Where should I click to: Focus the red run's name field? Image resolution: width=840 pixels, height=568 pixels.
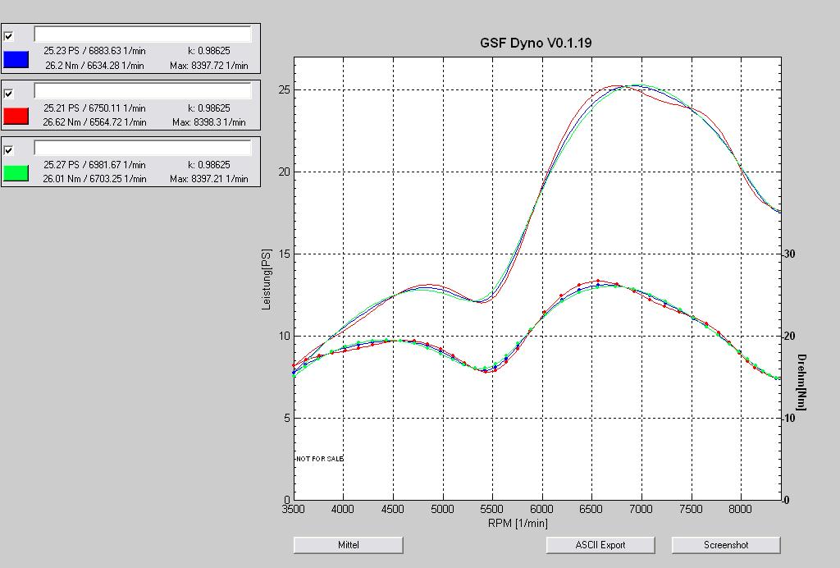point(142,91)
